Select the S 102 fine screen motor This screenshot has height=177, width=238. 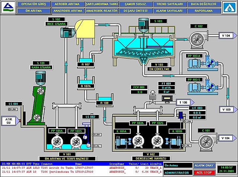coord(68,33)
